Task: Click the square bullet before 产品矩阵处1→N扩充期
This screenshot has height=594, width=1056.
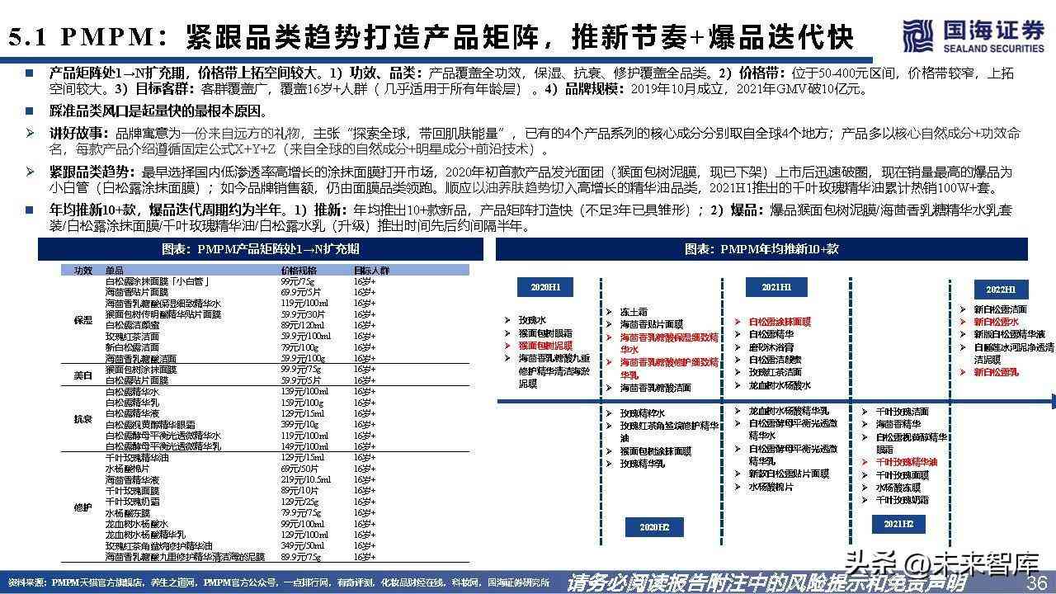Action: coord(30,73)
